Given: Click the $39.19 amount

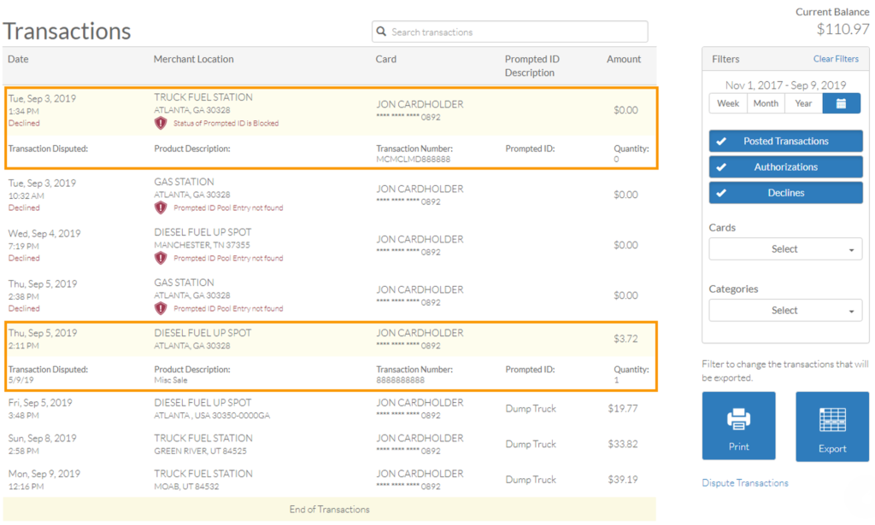Looking at the screenshot, I should pyautogui.click(x=623, y=479).
